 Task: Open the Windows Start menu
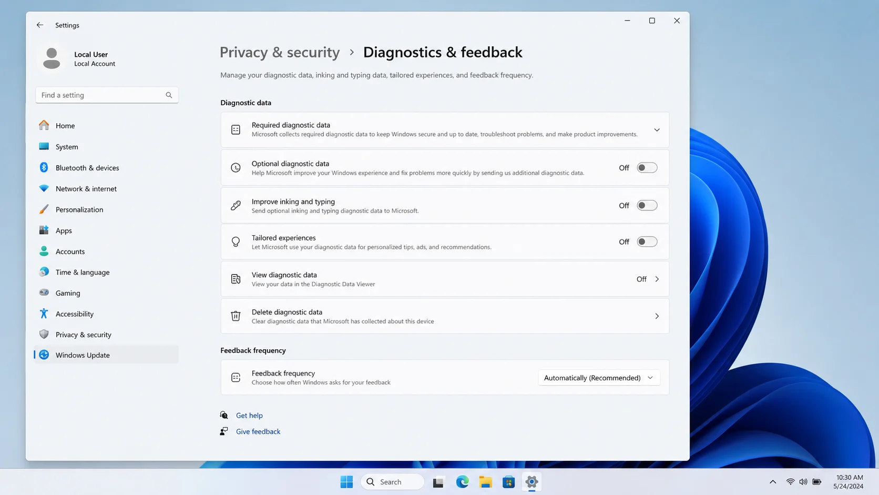pyautogui.click(x=346, y=482)
